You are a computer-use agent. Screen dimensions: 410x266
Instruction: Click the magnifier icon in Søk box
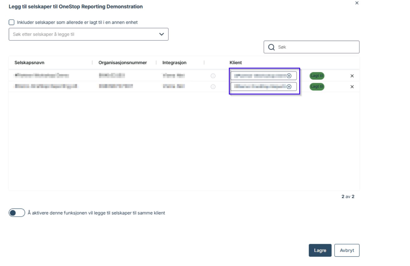(x=271, y=47)
